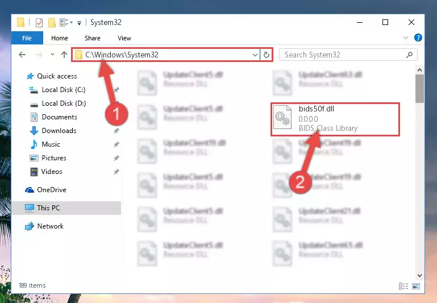Click the vertical scrollbar thumb
The height and width of the screenshot is (303, 437).
point(419,89)
